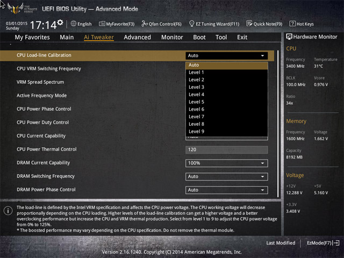This screenshot has height=258, width=344.
Task: Select Level 4 option
Action: tap(227, 95)
